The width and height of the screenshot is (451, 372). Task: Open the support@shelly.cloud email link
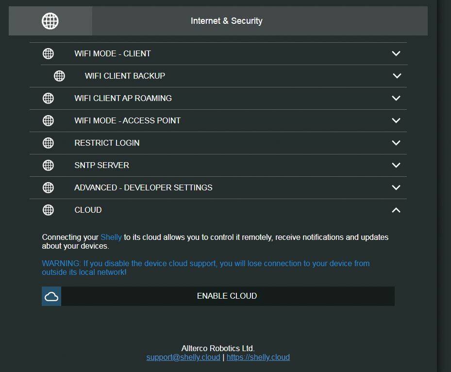[183, 357]
